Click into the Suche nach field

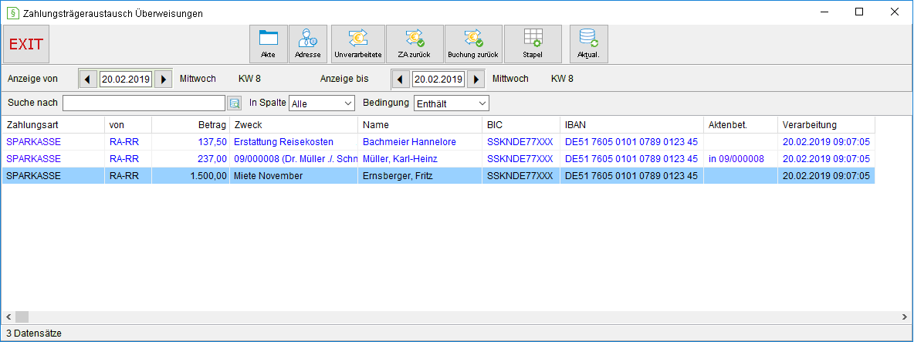tap(144, 103)
